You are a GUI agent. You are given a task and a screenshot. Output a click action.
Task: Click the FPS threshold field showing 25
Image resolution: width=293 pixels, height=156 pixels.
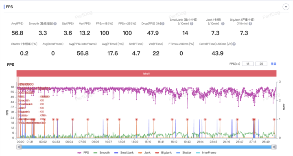point(261,64)
